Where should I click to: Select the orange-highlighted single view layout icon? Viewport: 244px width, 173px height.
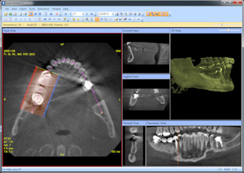[x=31, y=14]
